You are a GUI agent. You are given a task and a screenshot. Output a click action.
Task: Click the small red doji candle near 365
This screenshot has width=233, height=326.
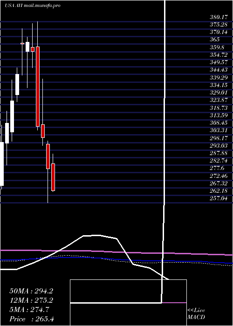[x=22, y=43]
